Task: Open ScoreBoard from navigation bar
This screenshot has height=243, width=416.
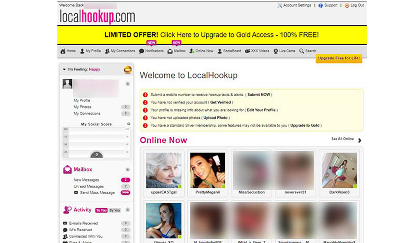Action: (x=229, y=51)
